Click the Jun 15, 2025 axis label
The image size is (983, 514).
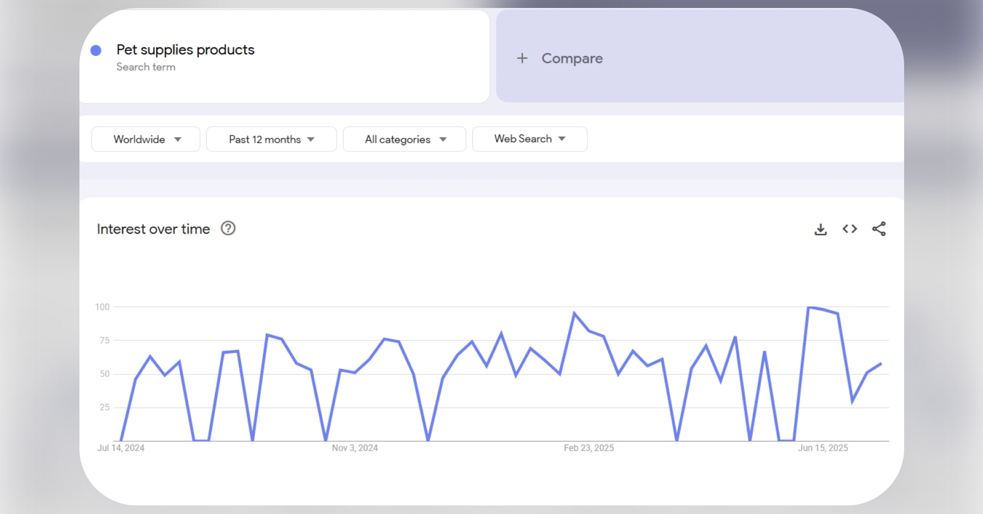(x=824, y=448)
